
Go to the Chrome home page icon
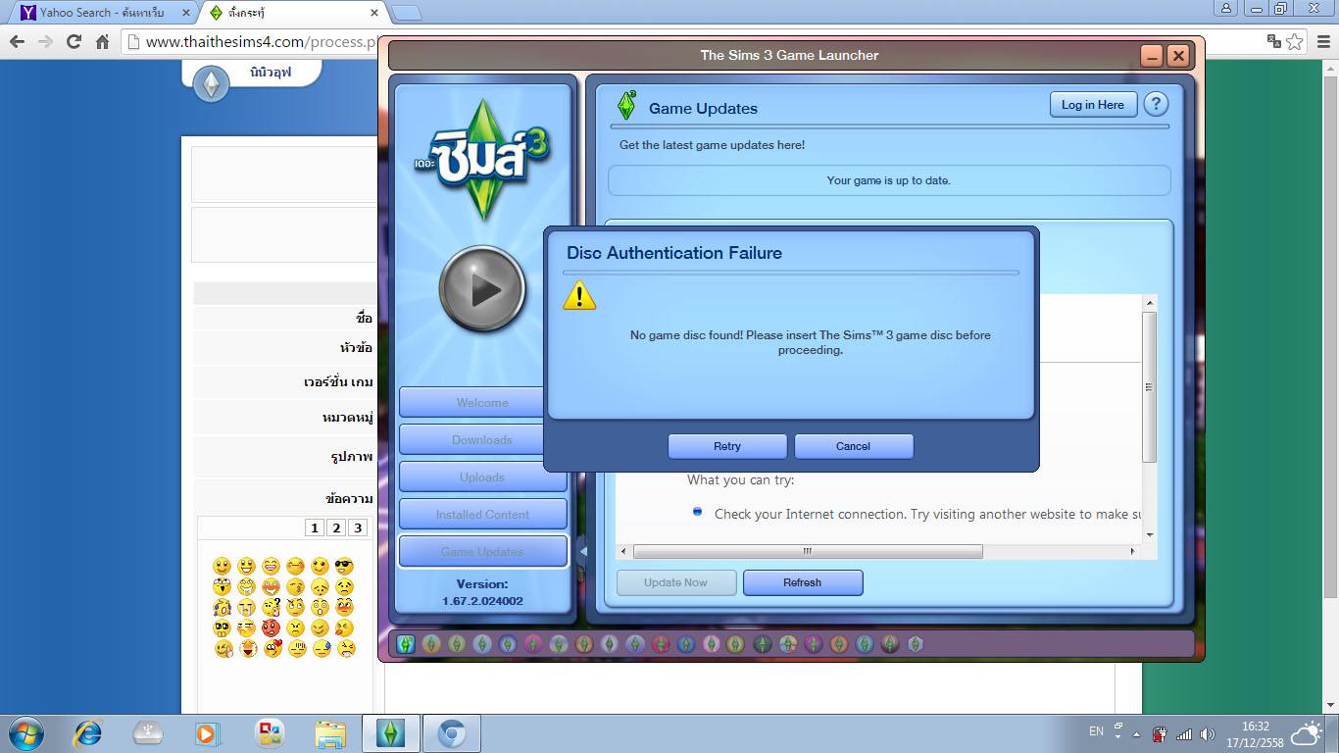(102, 41)
